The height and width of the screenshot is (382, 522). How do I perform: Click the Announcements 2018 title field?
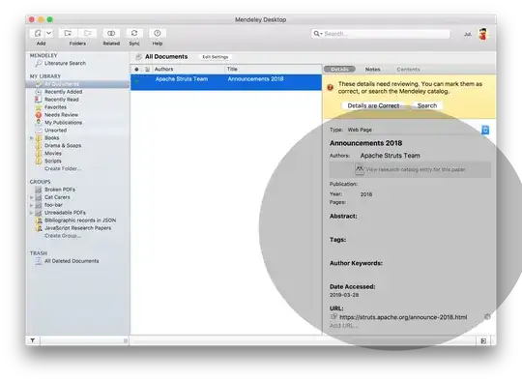365,143
